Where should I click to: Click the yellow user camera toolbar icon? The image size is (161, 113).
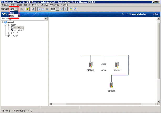71,9
